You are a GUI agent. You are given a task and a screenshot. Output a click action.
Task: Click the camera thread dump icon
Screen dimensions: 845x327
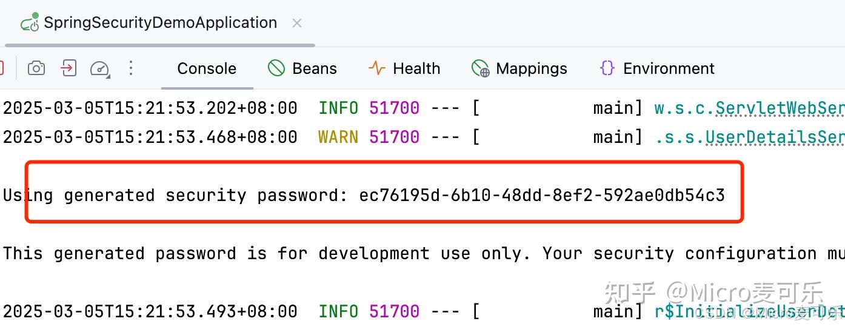36,68
